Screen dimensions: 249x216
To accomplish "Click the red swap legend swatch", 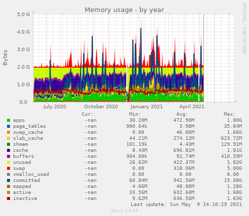I will 9,168.
